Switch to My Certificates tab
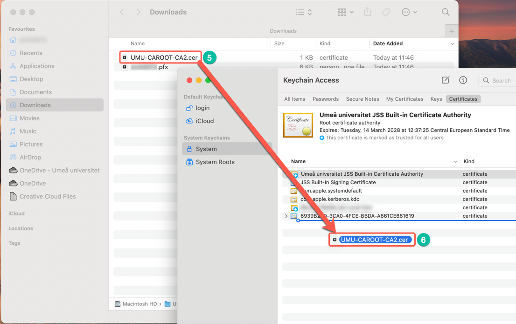Viewport: 516px width, 324px height. 405,99
